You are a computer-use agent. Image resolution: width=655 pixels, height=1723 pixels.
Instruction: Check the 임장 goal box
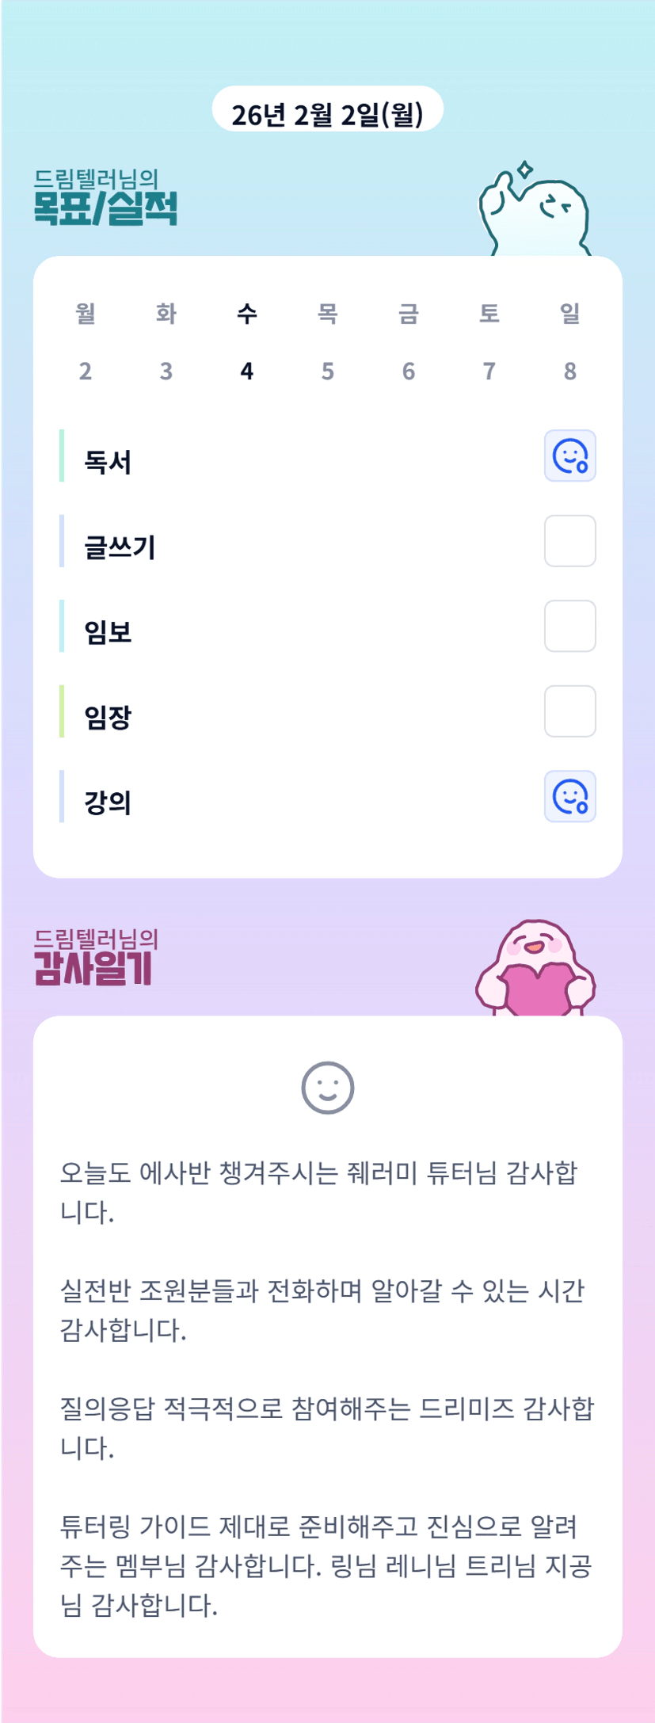tap(569, 711)
